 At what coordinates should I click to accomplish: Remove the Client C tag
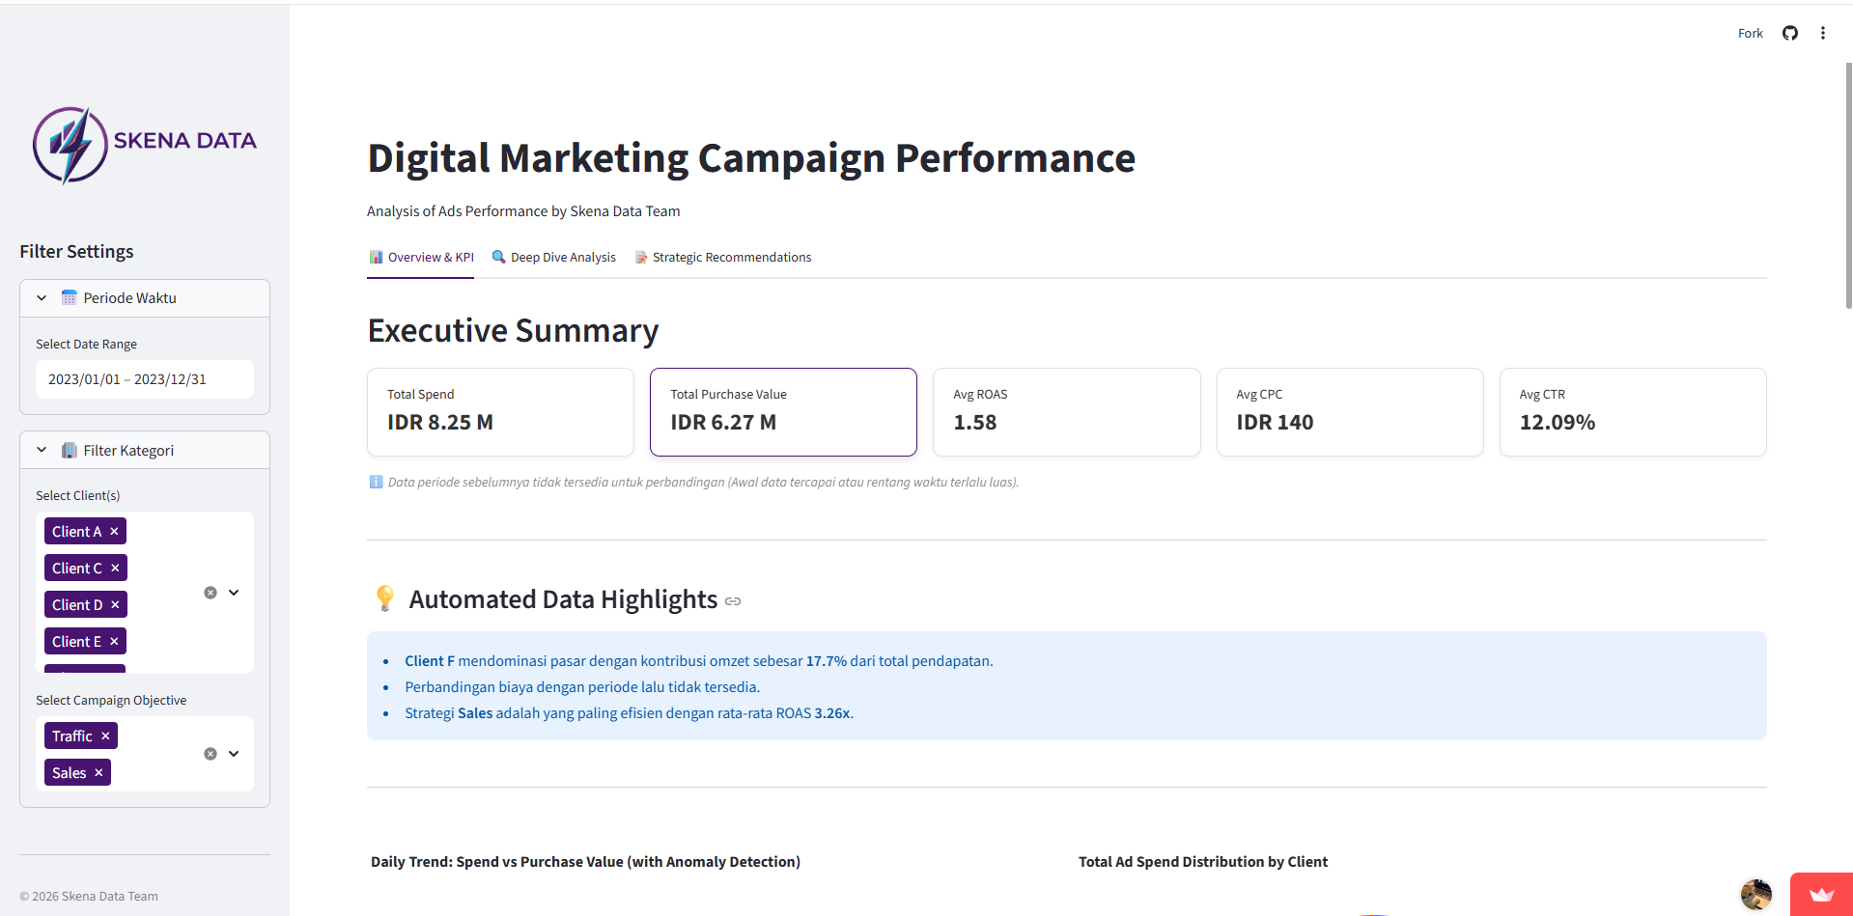(115, 568)
